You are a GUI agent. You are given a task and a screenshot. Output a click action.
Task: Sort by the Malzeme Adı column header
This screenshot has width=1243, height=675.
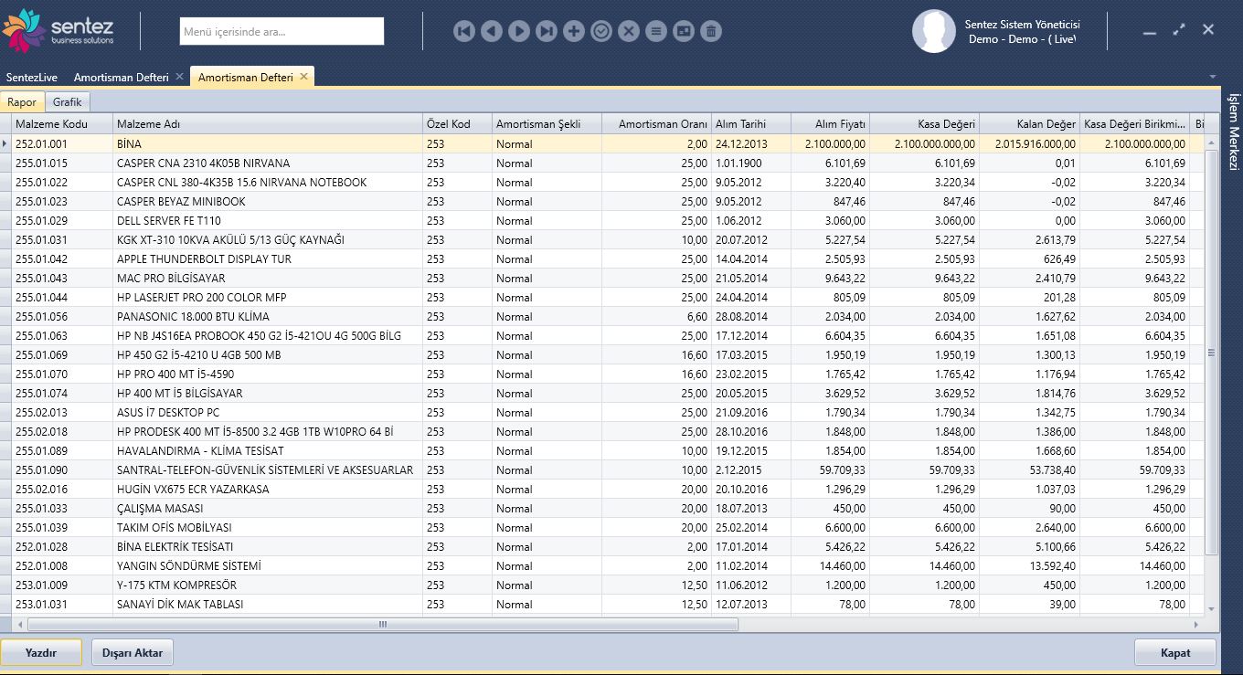pos(268,124)
